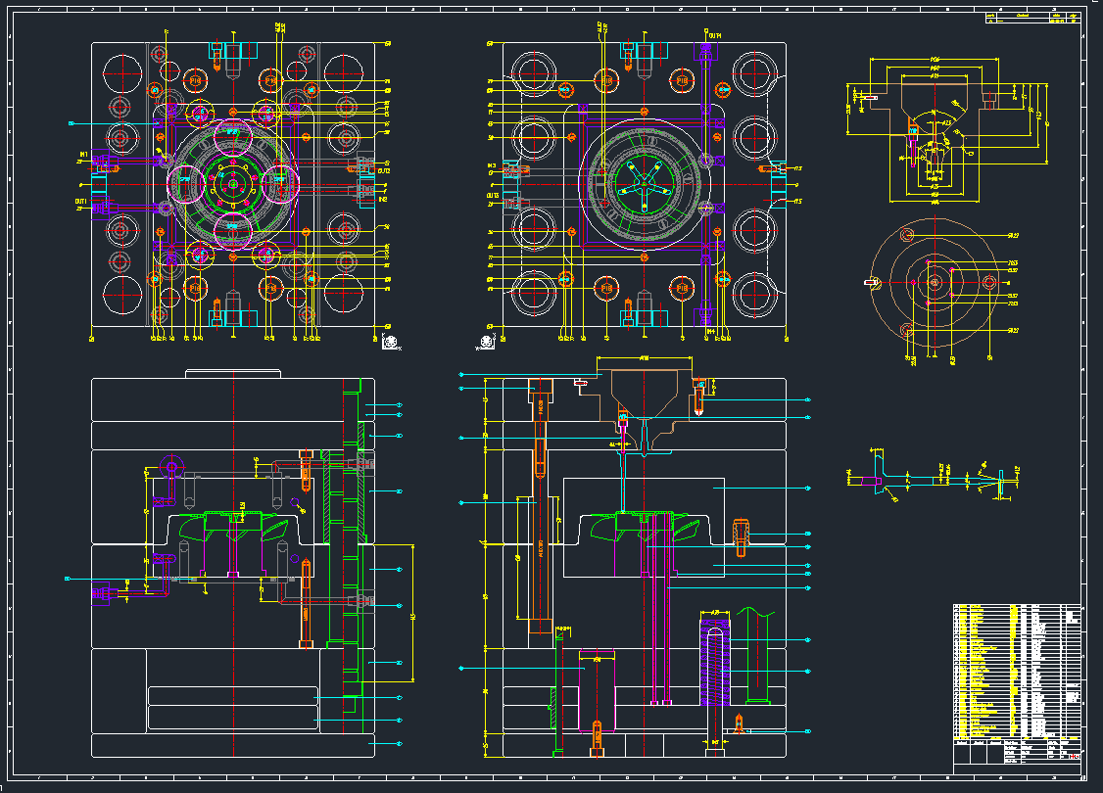Viewport: 1103px width, 793px height.
Task: Select the OUT1 water outlet label
Action: (x=82, y=200)
